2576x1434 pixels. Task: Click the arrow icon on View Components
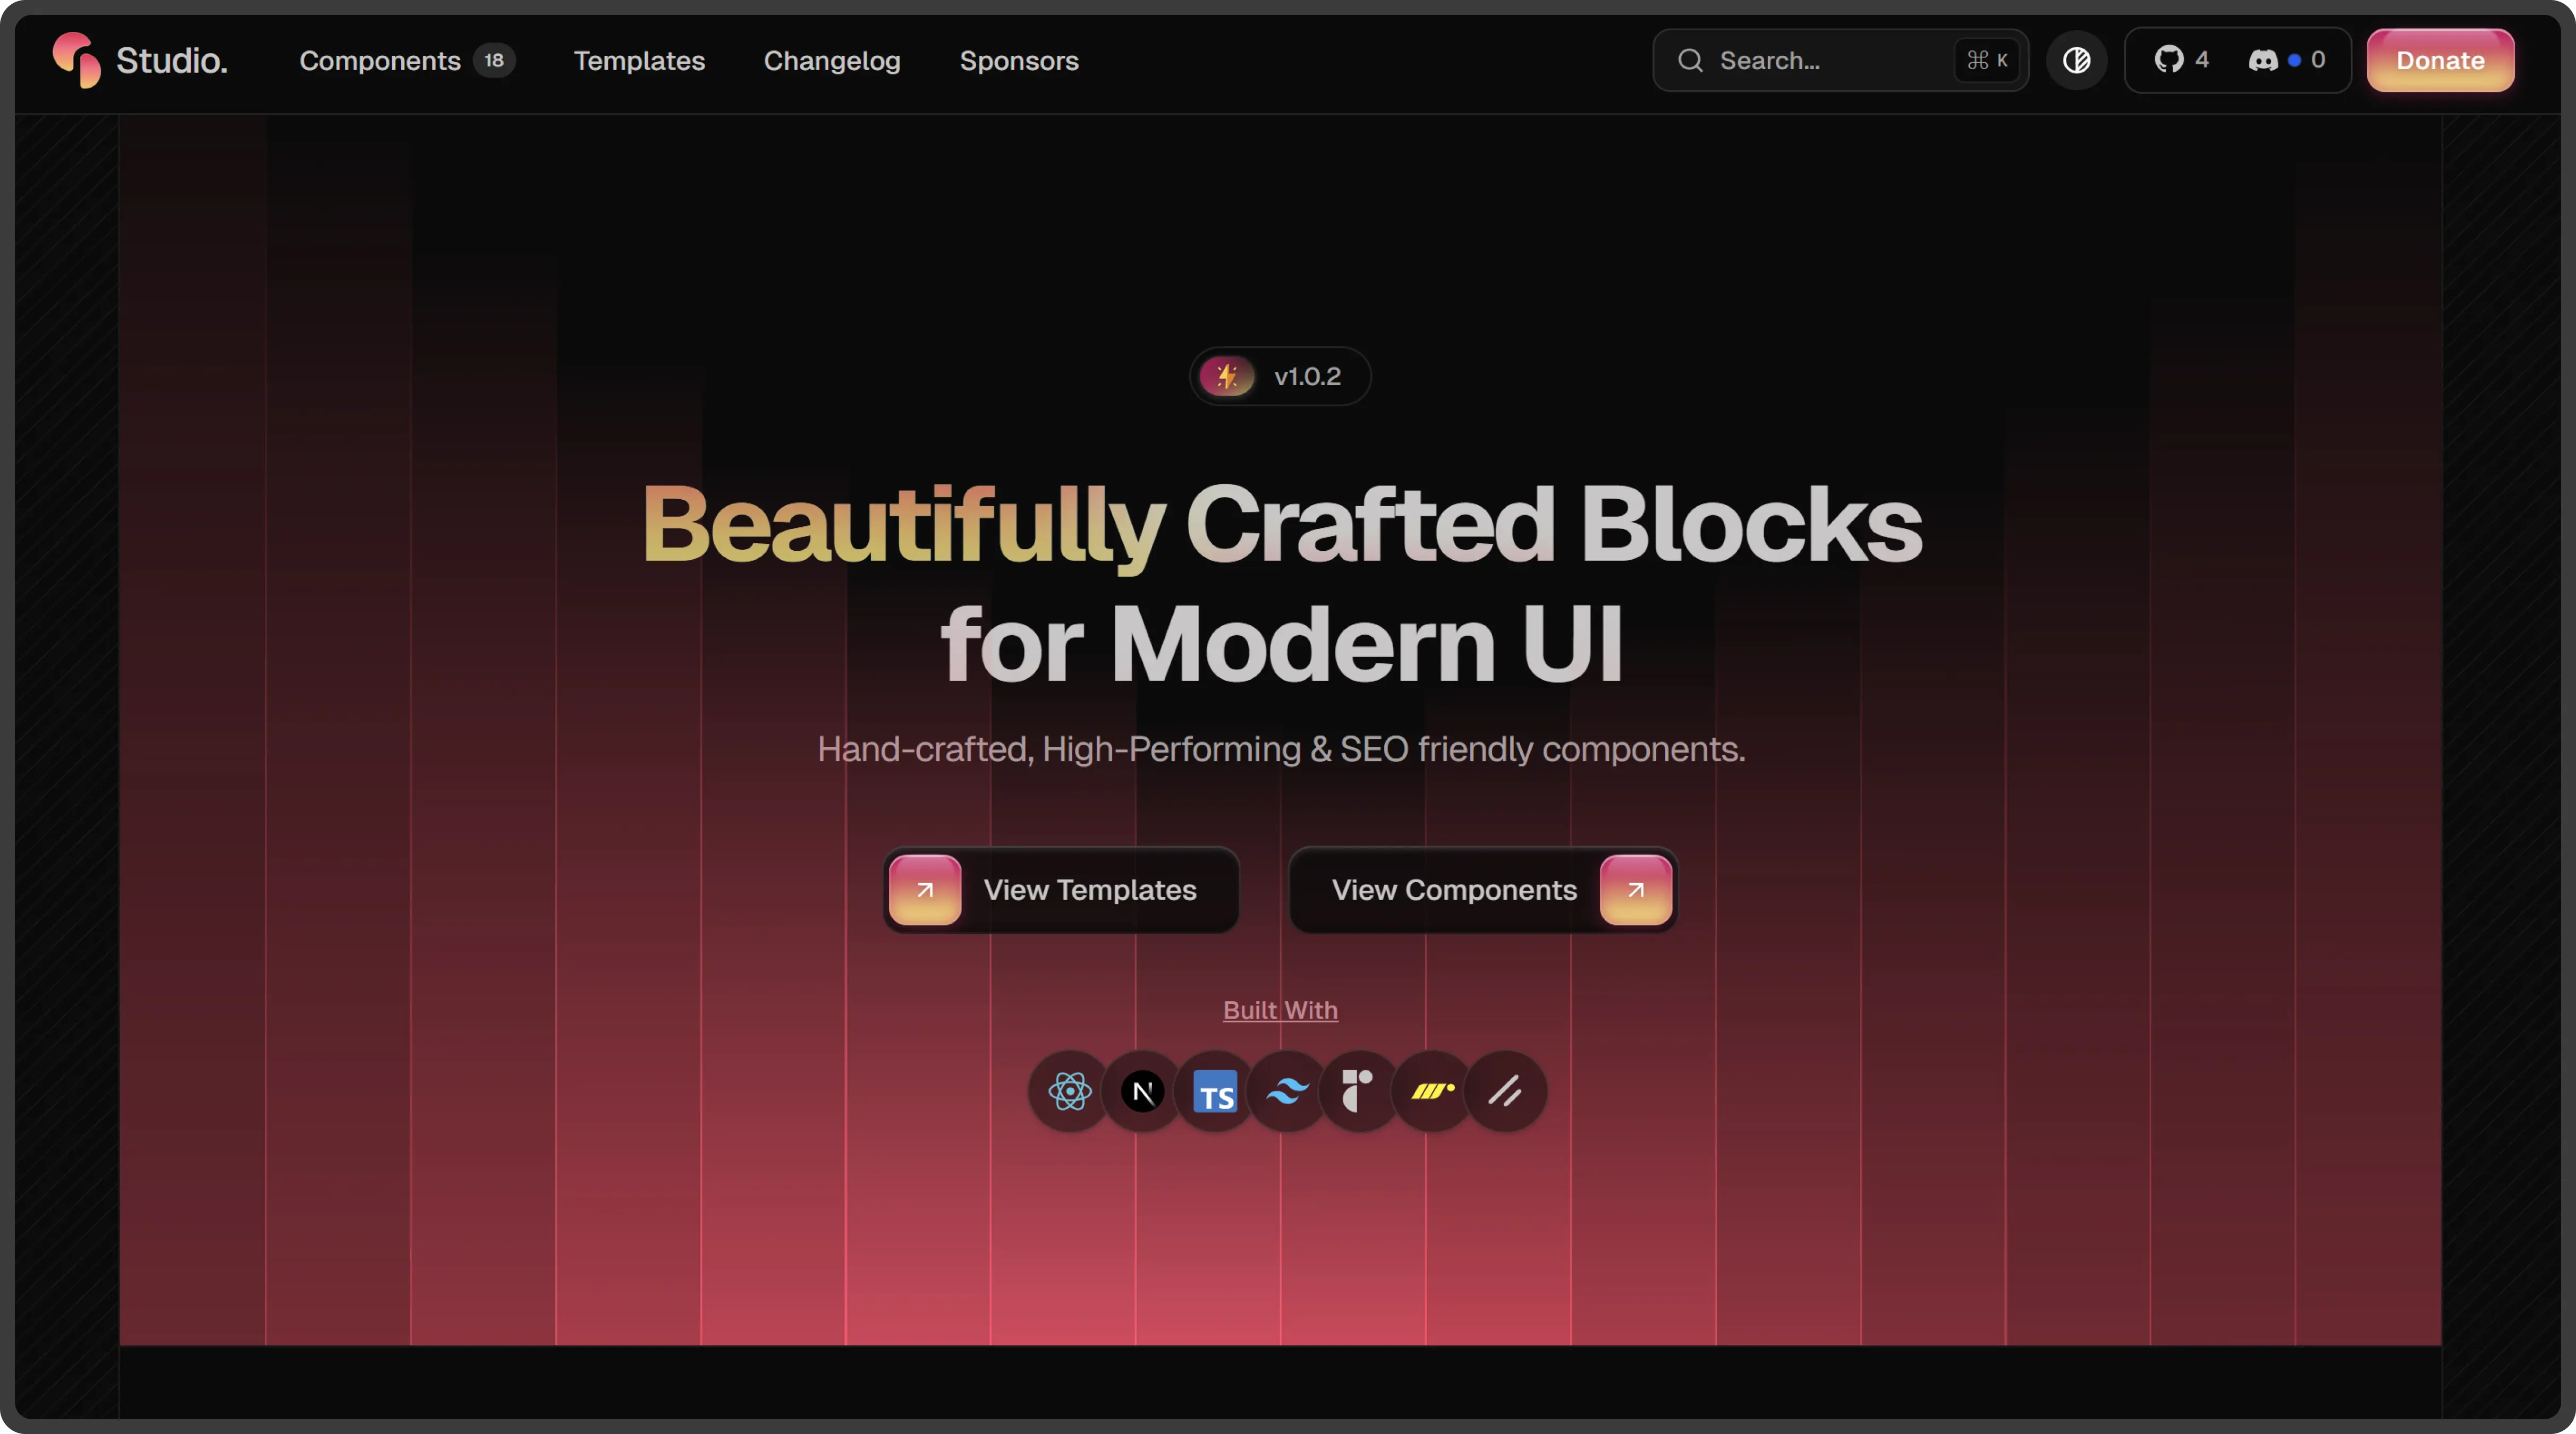click(x=1635, y=890)
